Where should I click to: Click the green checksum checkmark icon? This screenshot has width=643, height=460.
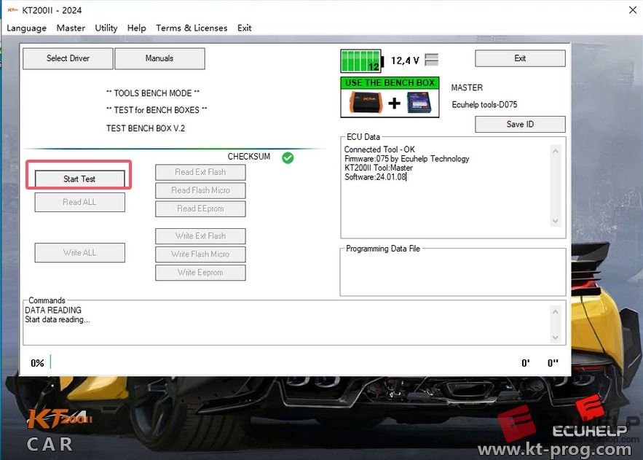point(288,157)
